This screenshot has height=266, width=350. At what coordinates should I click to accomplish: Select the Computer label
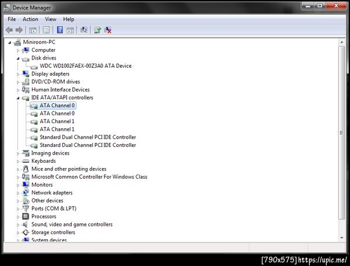point(43,50)
